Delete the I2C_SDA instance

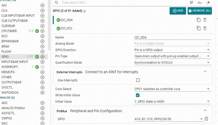(205, 20)
